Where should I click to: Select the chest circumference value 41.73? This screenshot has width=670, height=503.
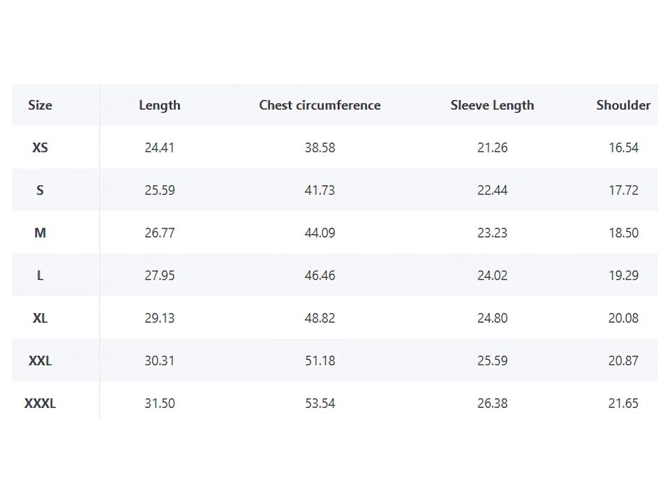click(x=320, y=191)
